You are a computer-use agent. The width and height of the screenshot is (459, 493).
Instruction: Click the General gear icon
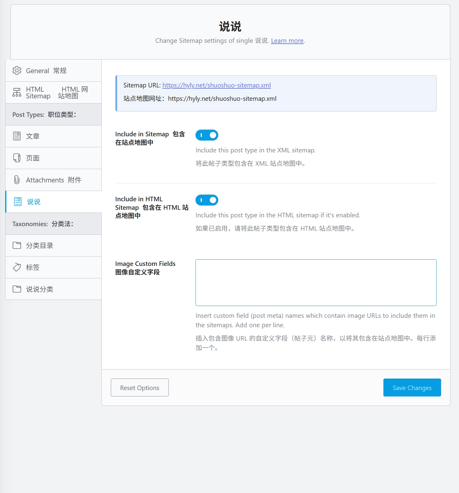coord(17,70)
